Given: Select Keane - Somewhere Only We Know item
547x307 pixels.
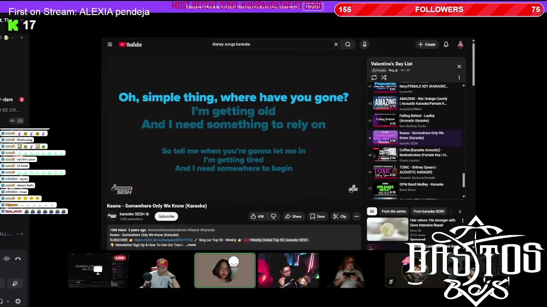Looking at the screenshot, I should click(x=415, y=138).
